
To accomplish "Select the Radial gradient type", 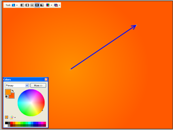I will (x=37, y=5).
